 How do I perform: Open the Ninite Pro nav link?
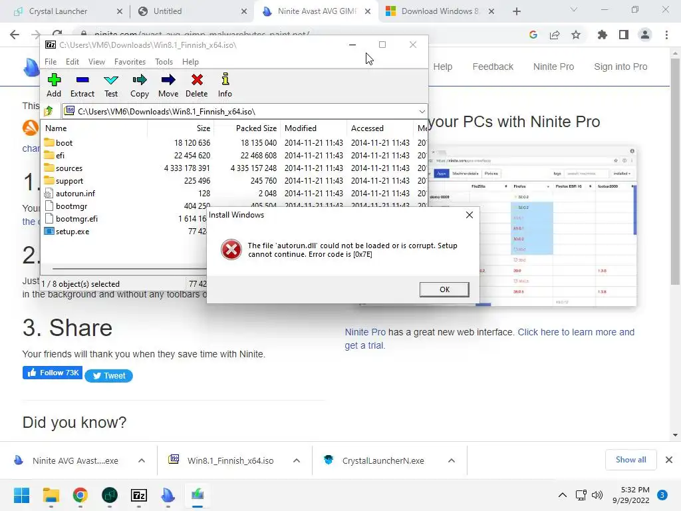pos(553,67)
